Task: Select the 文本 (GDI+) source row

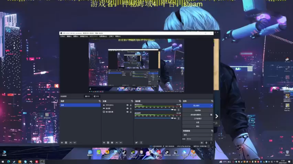Action: click(x=117, y=105)
